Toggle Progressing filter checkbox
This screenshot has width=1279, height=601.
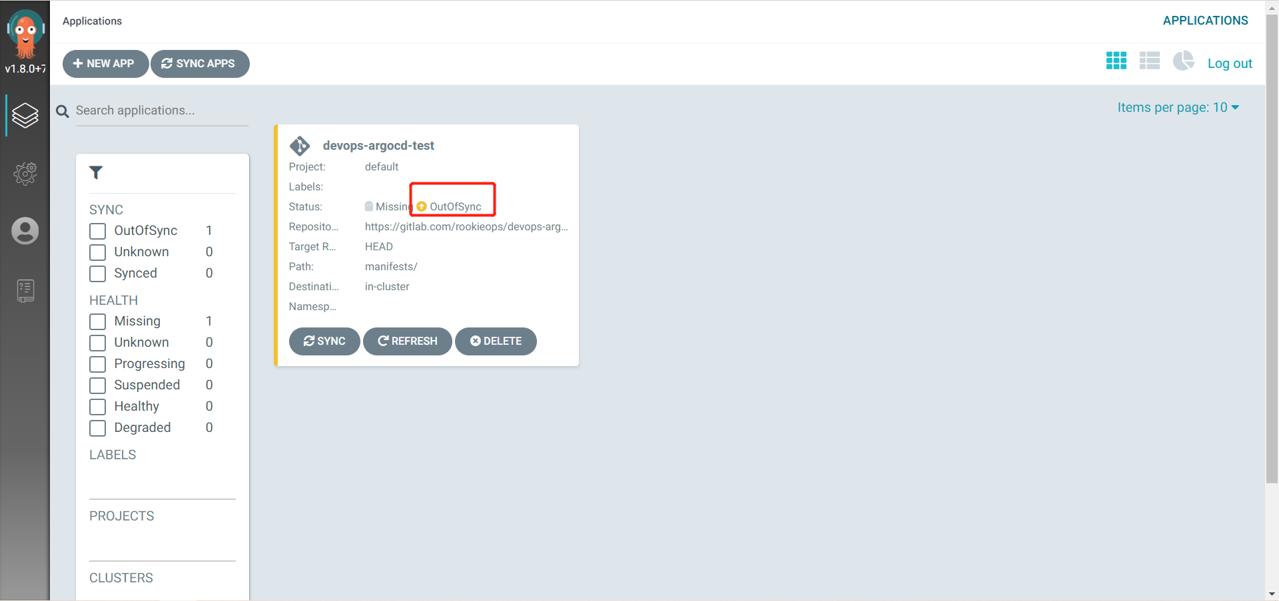click(x=98, y=364)
